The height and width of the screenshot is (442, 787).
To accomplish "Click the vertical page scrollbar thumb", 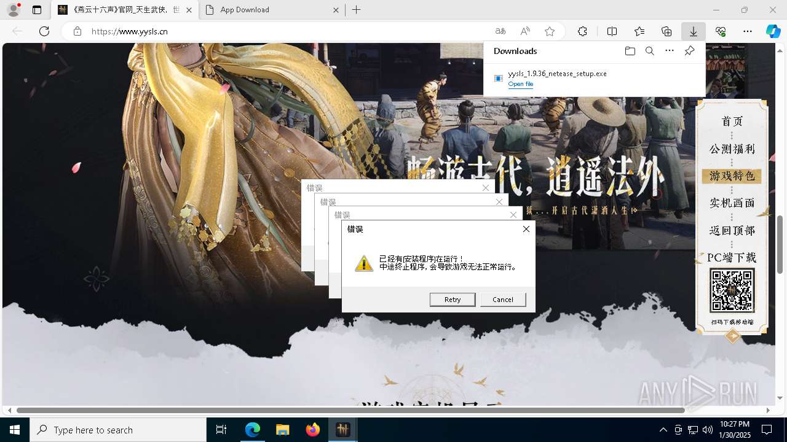I will [780, 244].
